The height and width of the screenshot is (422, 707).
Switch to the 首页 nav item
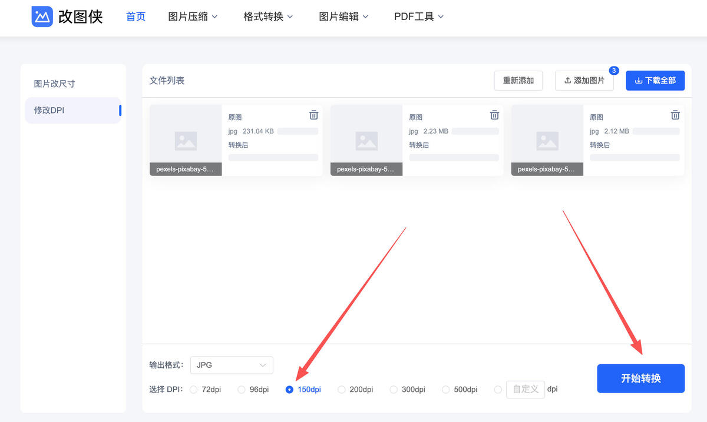[136, 16]
